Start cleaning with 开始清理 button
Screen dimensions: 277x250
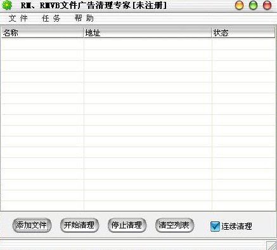[79, 225]
